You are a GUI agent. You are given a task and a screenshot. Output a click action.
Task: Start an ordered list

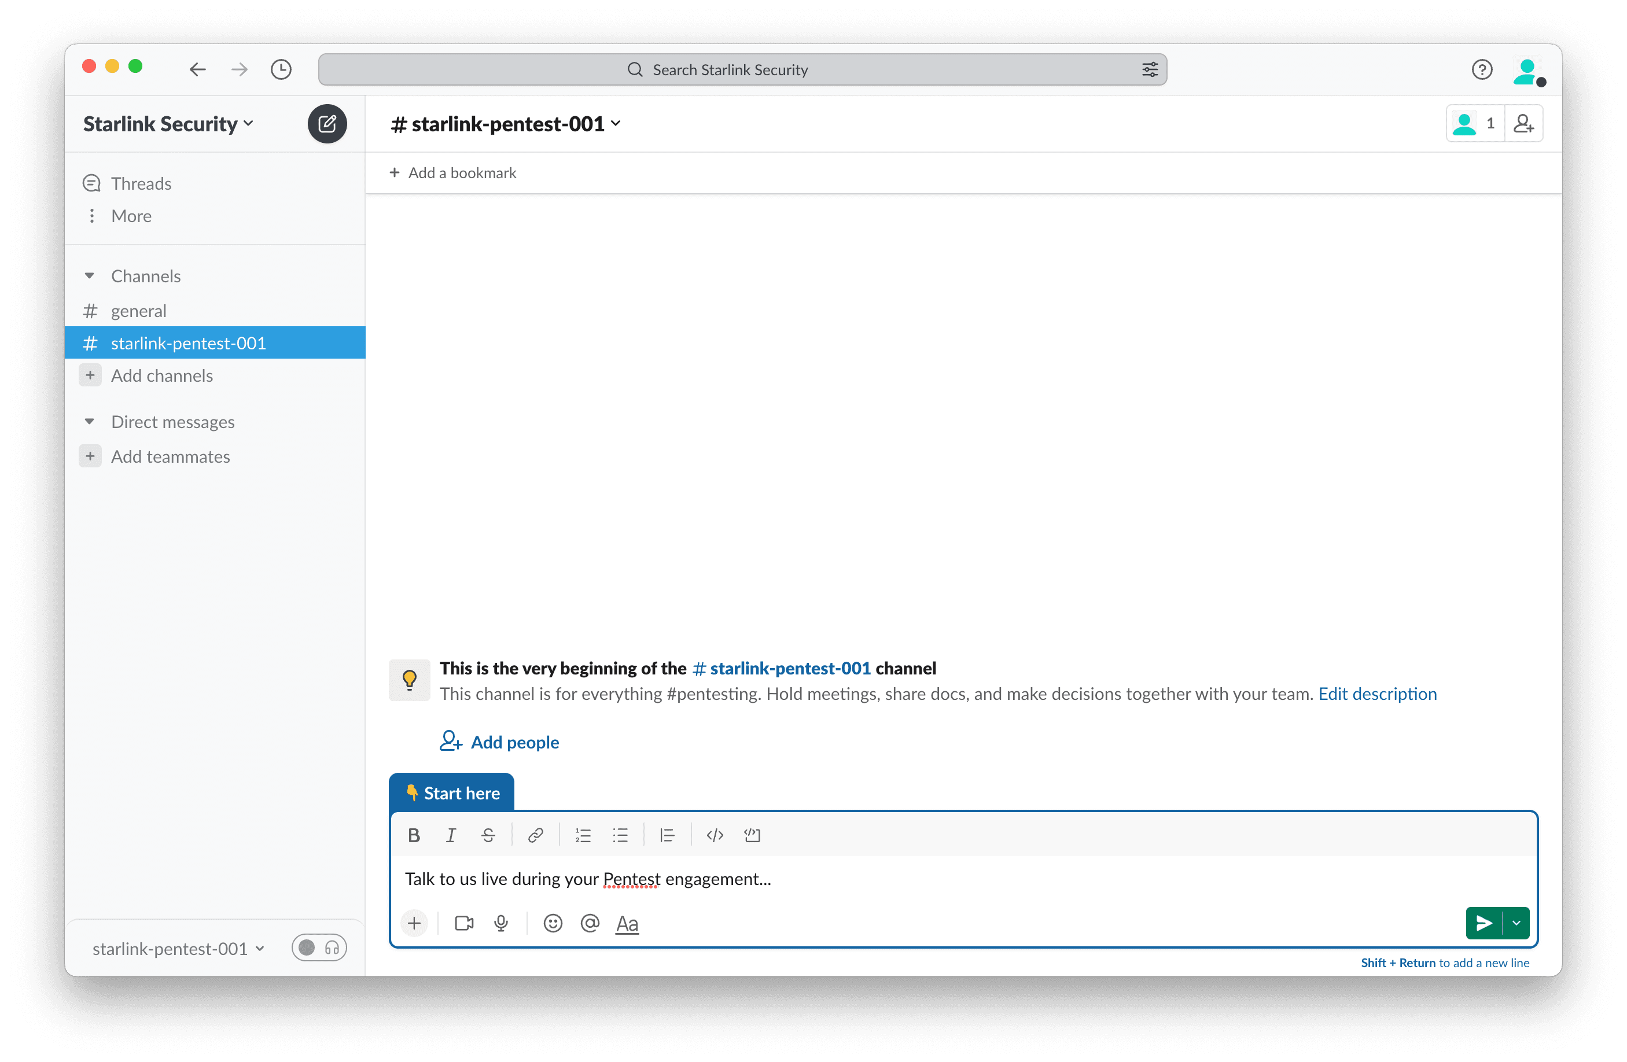583,835
